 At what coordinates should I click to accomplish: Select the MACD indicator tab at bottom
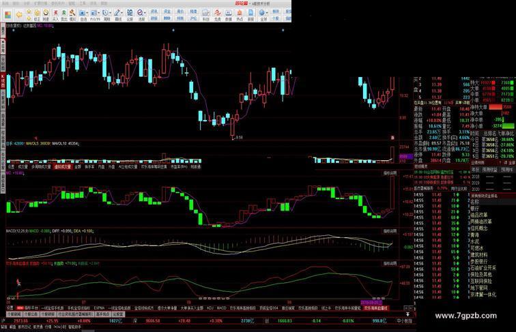(222, 308)
